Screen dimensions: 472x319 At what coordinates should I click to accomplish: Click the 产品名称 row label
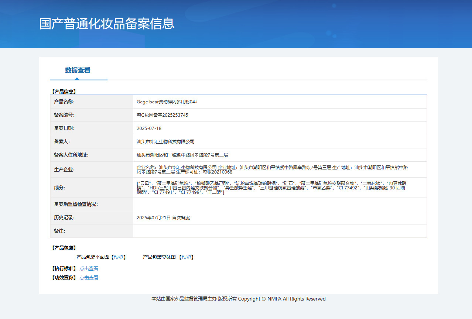pyautogui.click(x=64, y=102)
